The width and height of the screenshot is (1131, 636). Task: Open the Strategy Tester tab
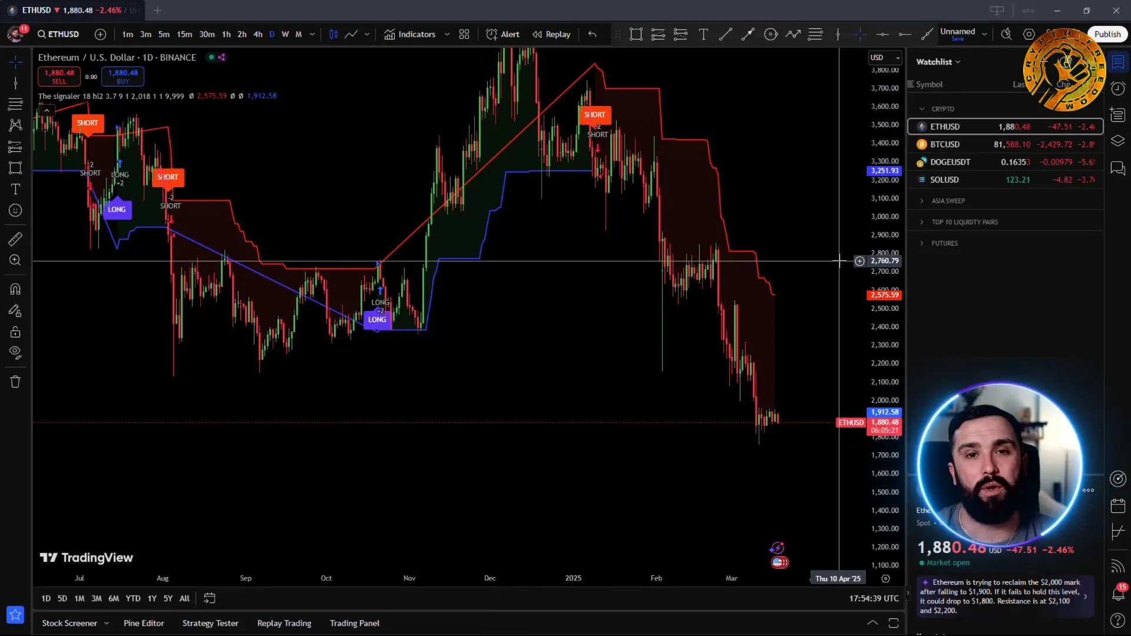pyautogui.click(x=210, y=623)
